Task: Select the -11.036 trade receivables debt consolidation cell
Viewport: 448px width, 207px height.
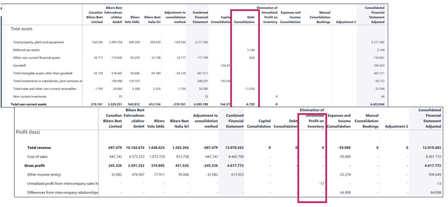Action: pyautogui.click(x=249, y=89)
